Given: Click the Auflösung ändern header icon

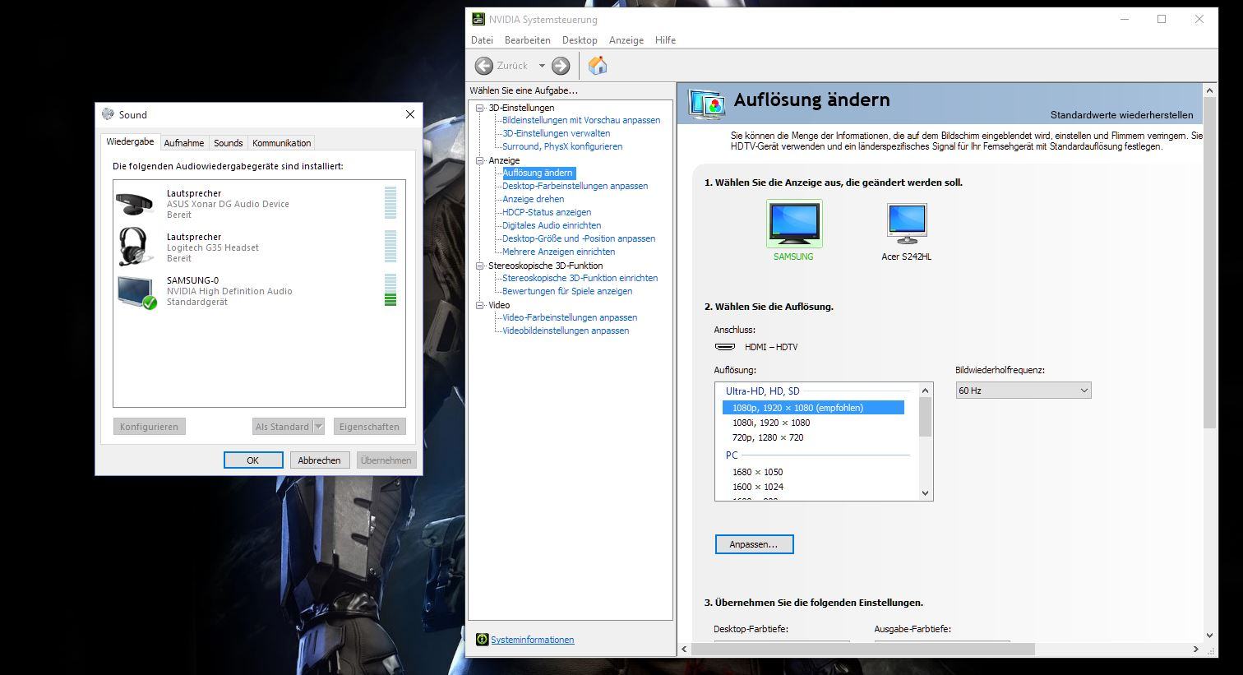Looking at the screenshot, I should [707, 103].
